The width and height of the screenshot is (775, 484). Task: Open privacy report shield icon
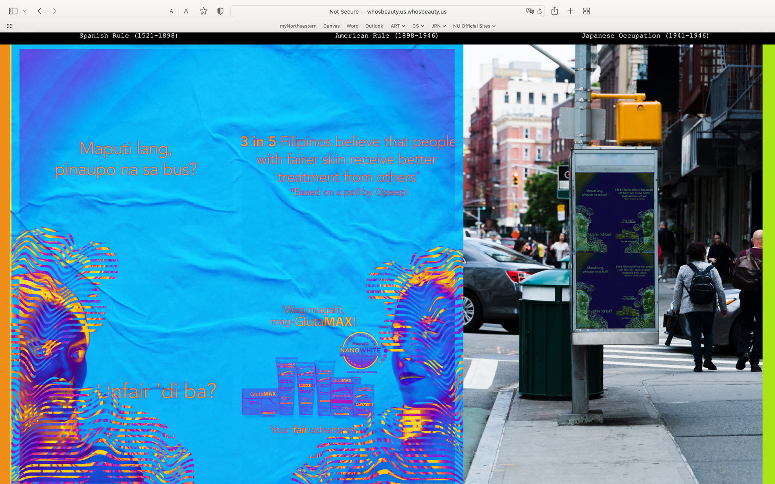[220, 11]
